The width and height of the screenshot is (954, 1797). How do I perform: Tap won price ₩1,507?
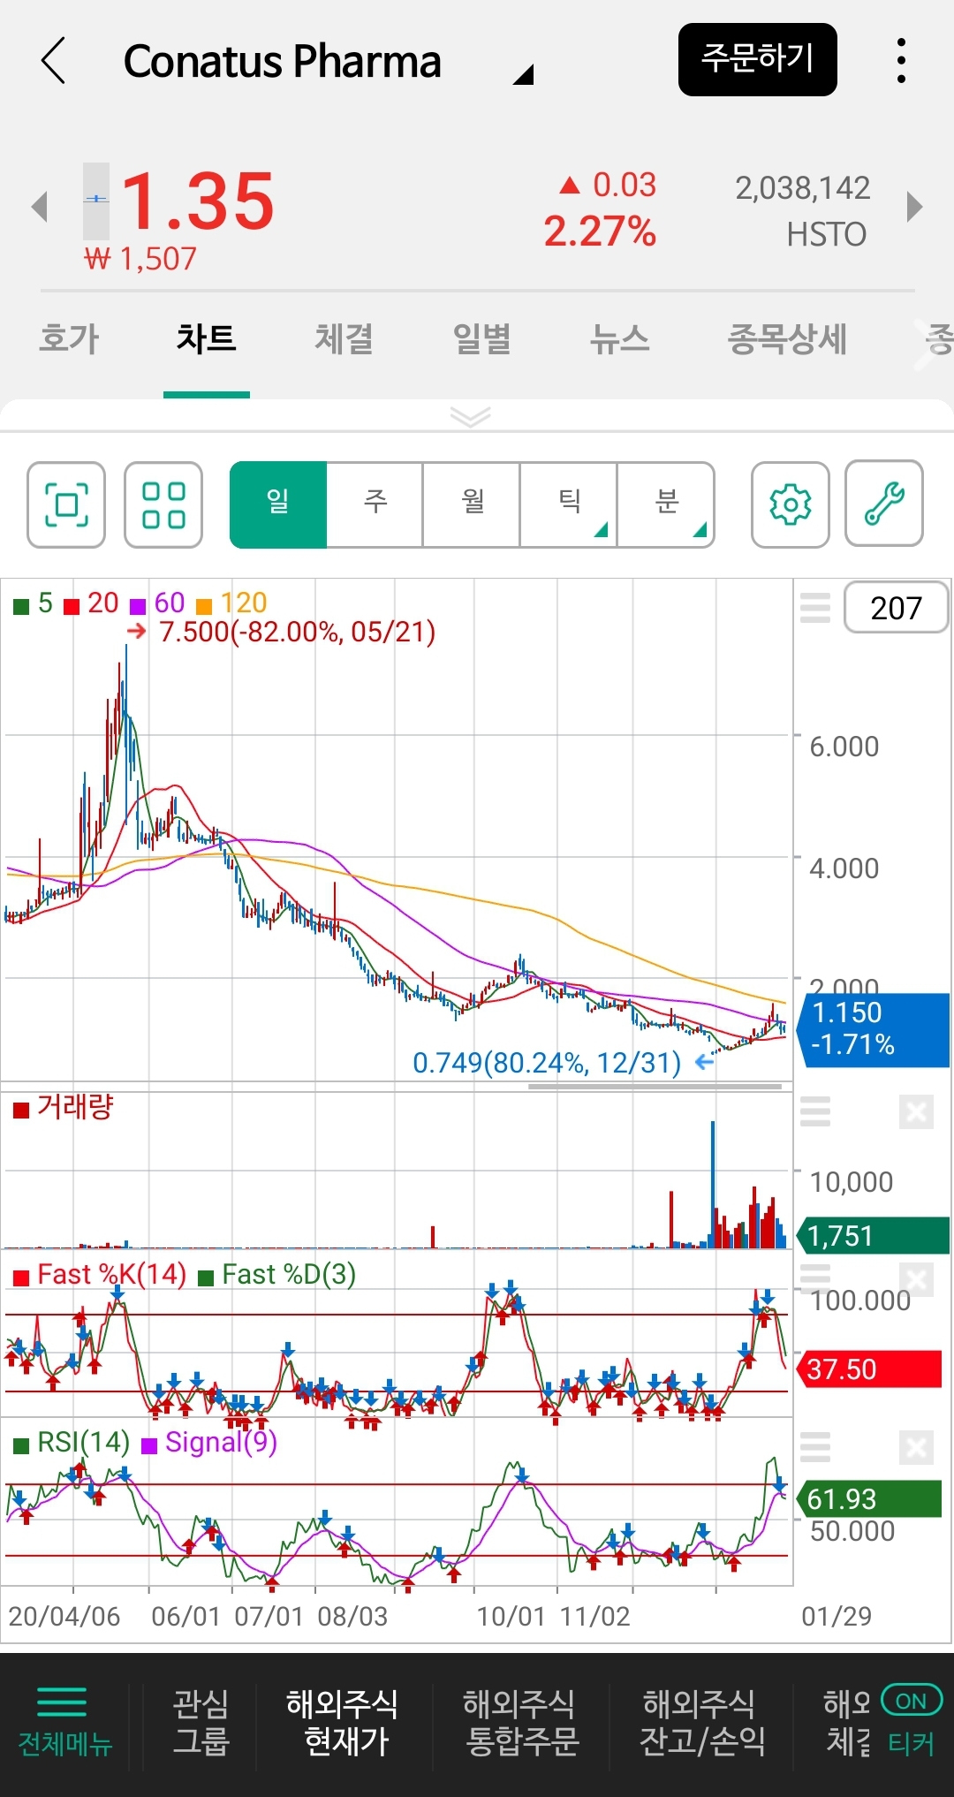tap(140, 259)
